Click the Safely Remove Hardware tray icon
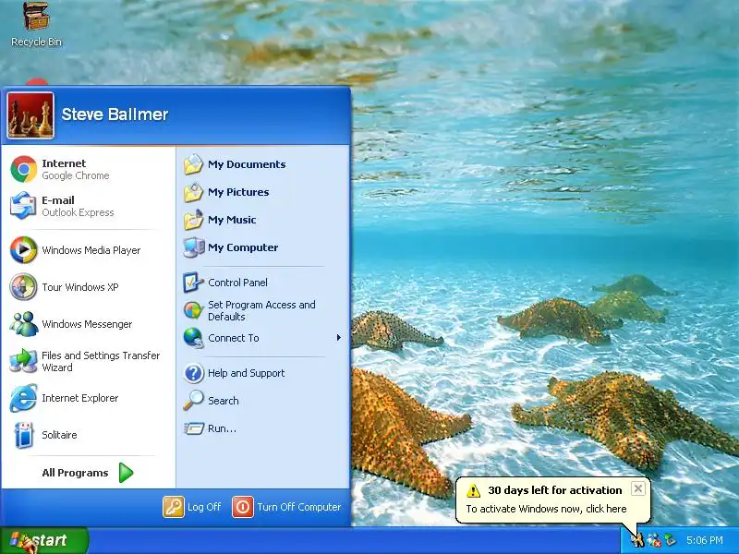This screenshot has height=554, width=739. click(x=670, y=540)
